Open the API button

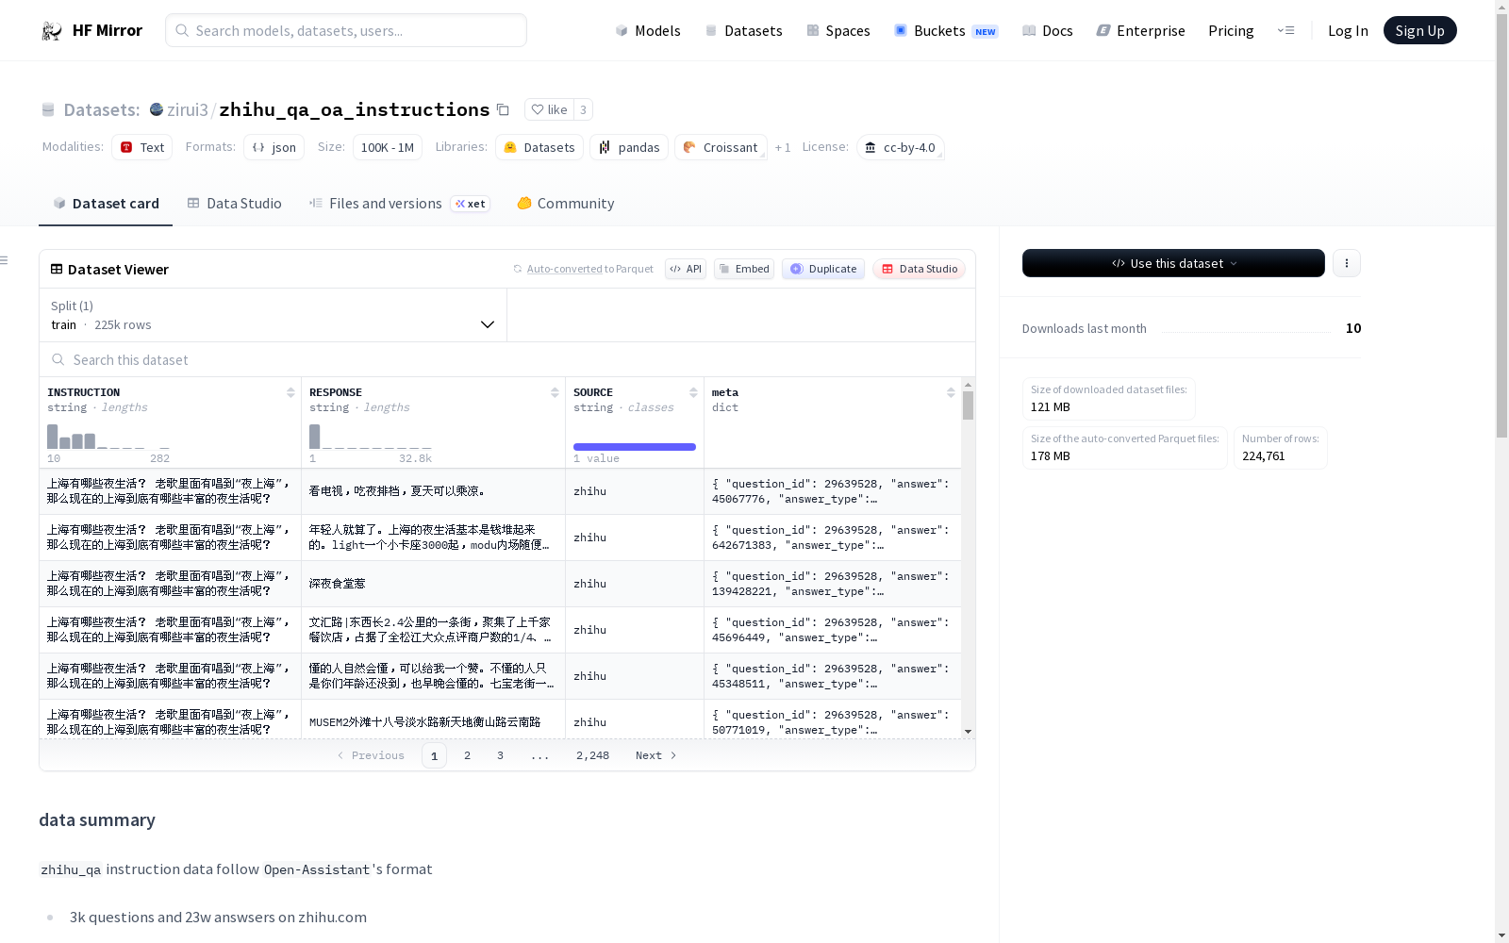click(686, 269)
